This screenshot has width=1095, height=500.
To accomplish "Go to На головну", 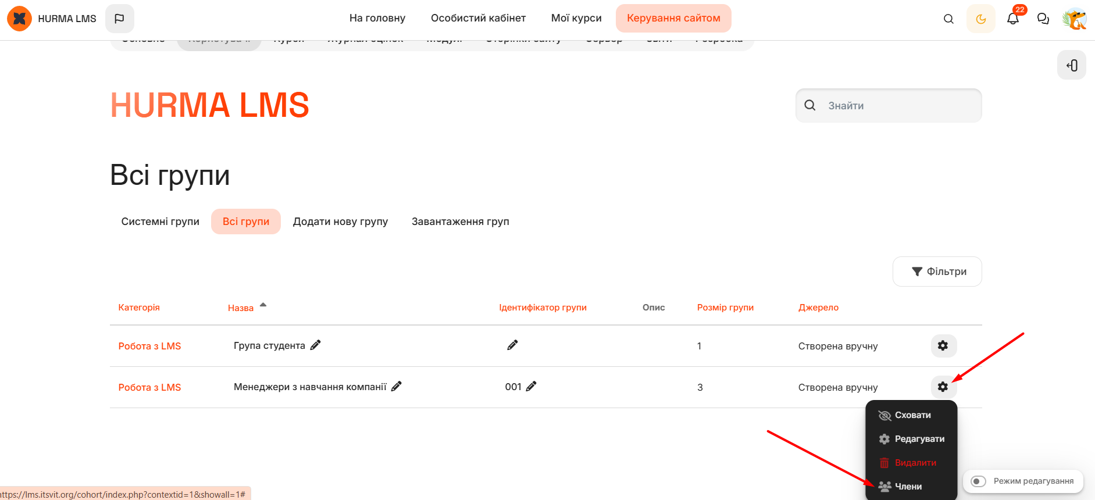I will coord(377,18).
